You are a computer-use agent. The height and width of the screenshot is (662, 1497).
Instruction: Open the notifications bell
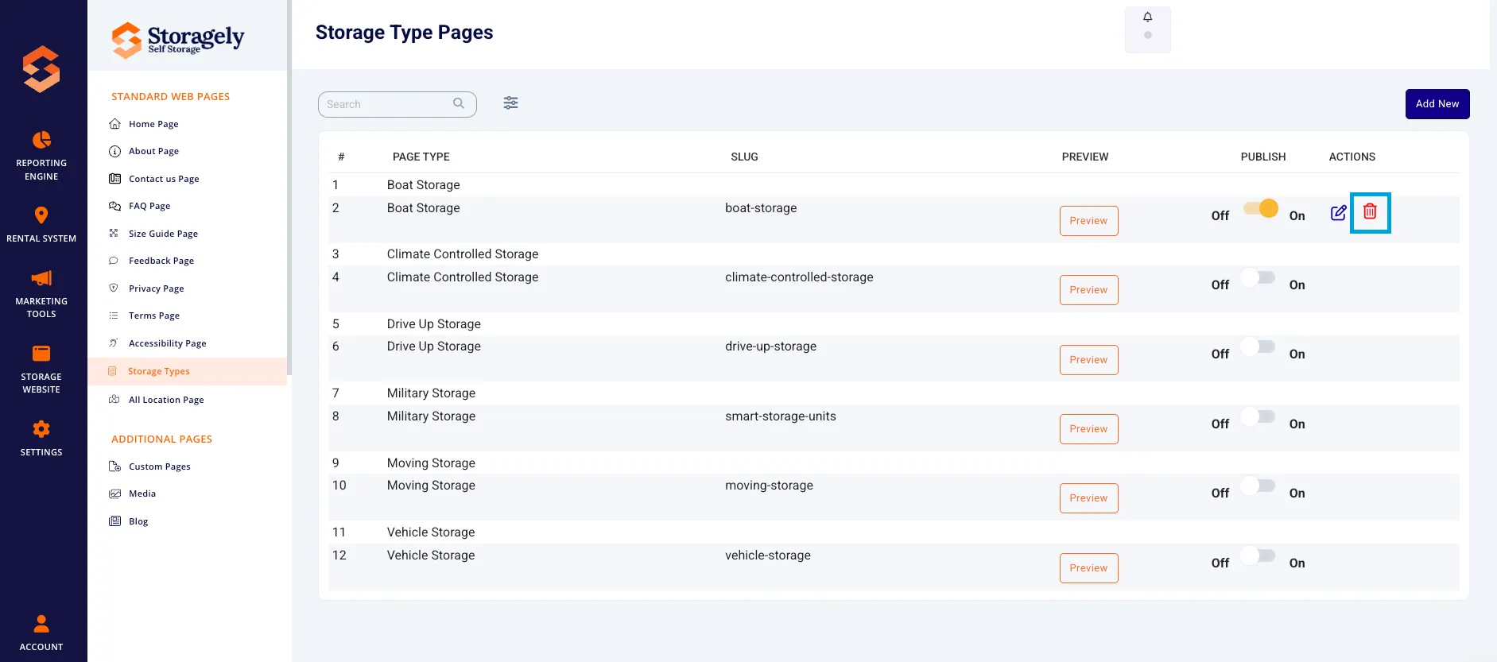(x=1147, y=17)
